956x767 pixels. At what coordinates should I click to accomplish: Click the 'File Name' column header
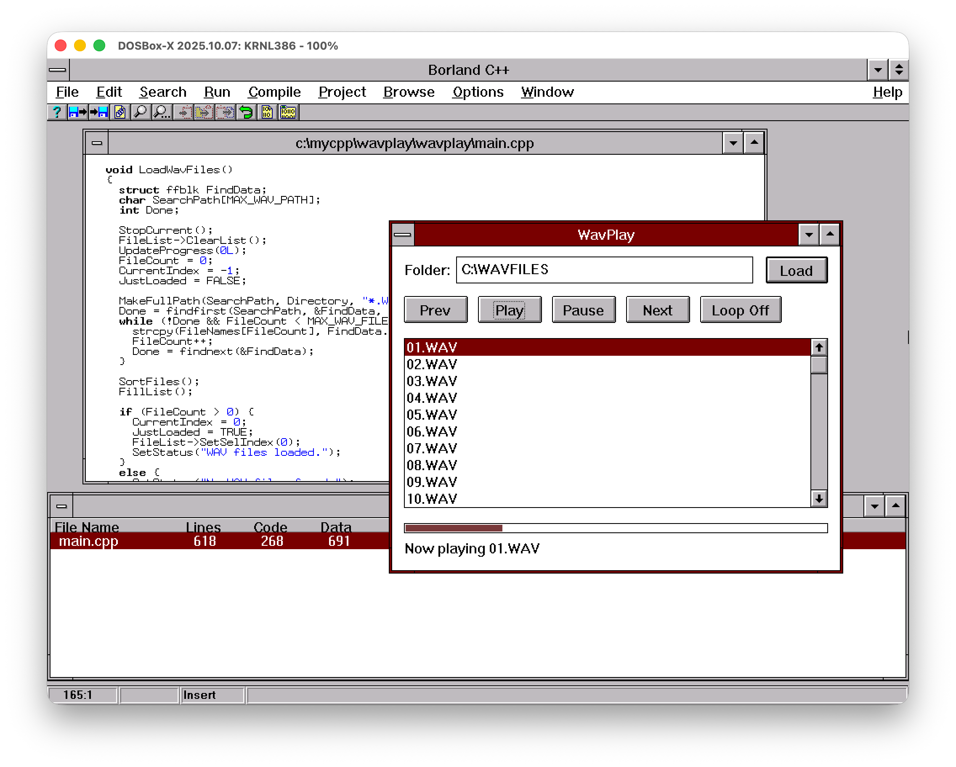coord(87,527)
